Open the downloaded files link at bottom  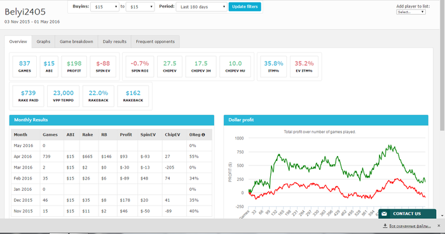tap(410, 226)
